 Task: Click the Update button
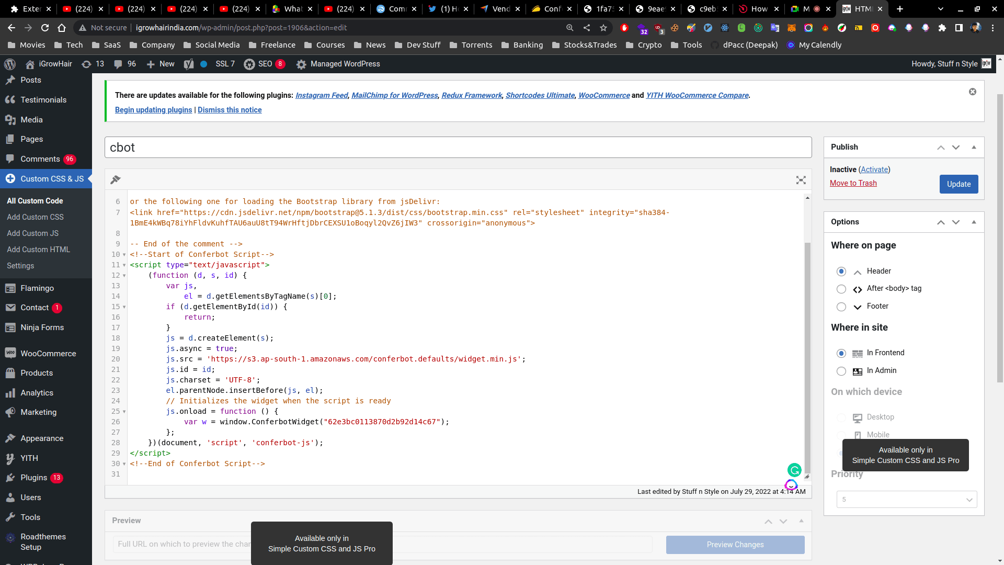tap(958, 184)
